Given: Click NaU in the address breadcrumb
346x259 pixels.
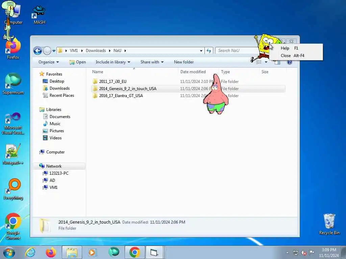Looking at the screenshot, I should pos(117,51).
